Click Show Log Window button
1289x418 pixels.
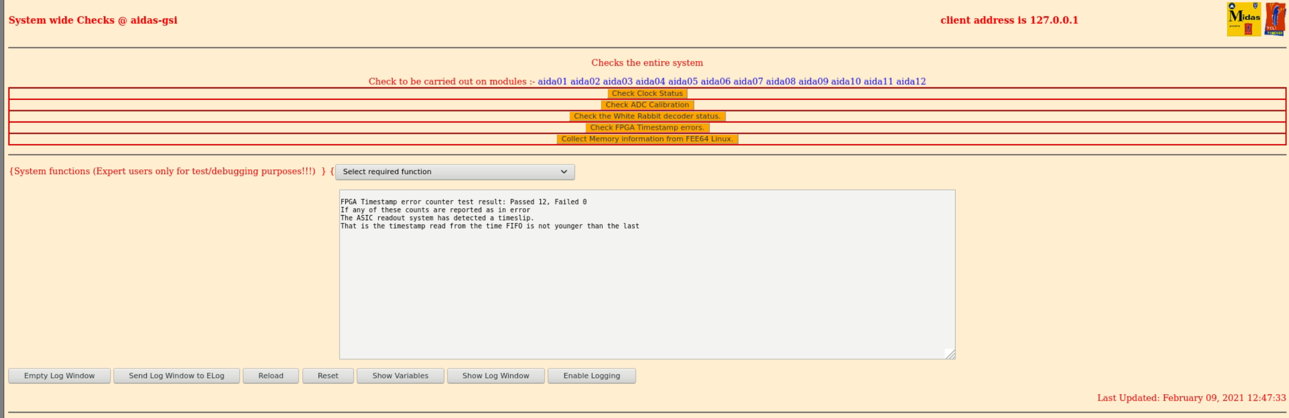point(495,376)
